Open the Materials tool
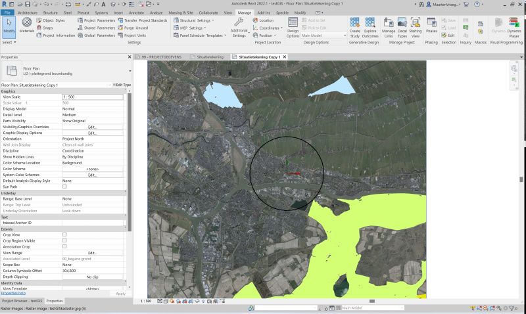526x314 pixels. click(26, 25)
